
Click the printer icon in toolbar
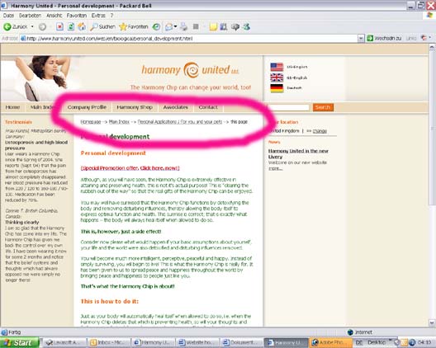(x=184, y=26)
